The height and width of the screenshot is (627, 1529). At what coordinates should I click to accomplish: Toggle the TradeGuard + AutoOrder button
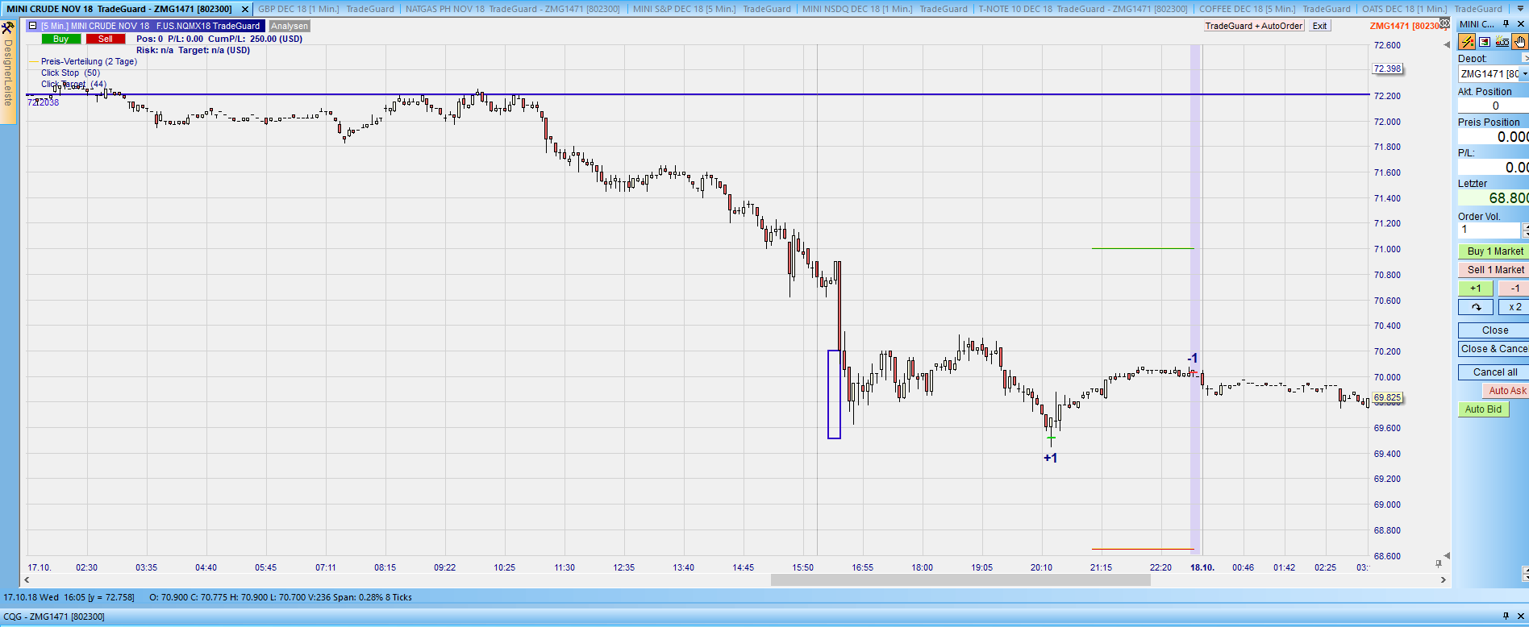pos(1253,26)
